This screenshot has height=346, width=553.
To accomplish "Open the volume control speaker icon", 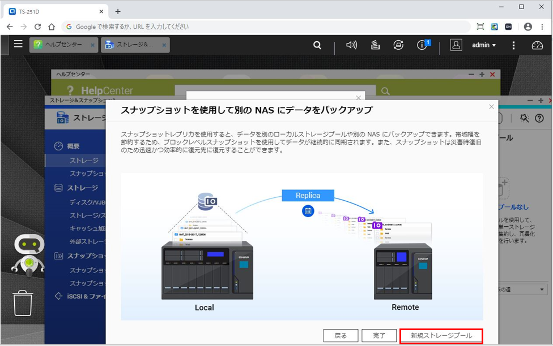I will pyautogui.click(x=351, y=45).
